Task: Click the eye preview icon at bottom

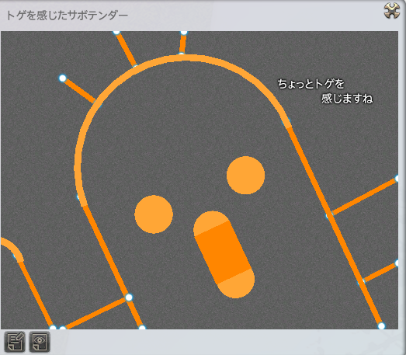Action: (40, 342)
